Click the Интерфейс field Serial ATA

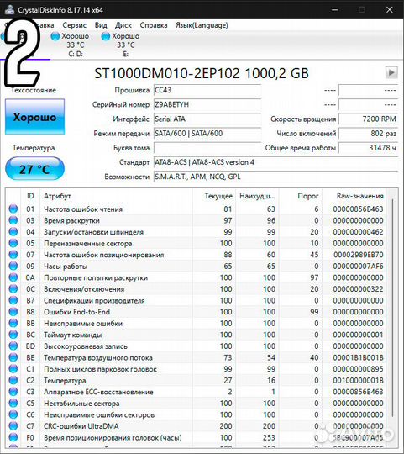pos(207,119)
